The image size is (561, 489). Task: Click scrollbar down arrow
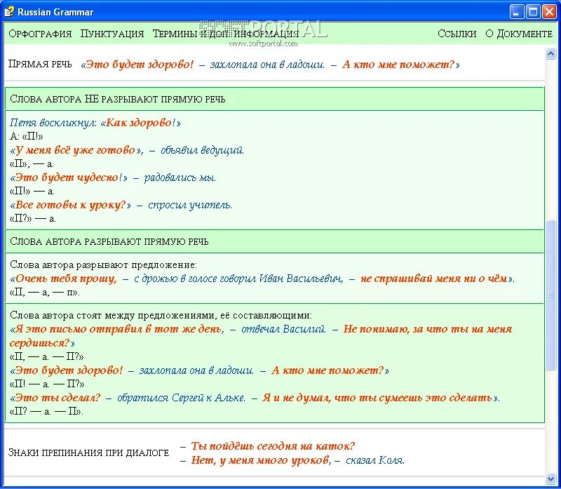click(x=550, y=478)
